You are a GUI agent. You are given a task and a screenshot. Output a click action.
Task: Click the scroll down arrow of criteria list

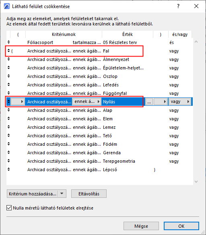(x=196, y=181)
